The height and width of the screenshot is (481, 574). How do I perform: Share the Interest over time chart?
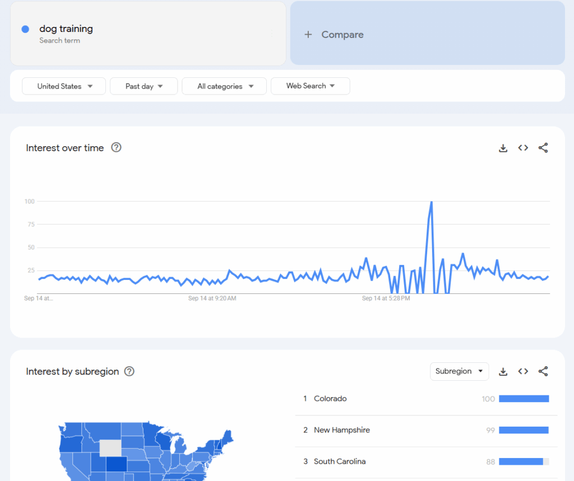click(543, 148)
